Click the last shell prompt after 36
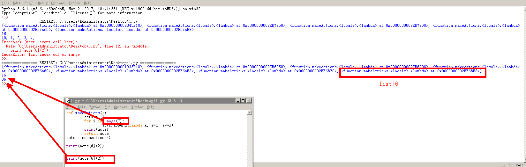526x167 pixels. (x=4, y=83)
